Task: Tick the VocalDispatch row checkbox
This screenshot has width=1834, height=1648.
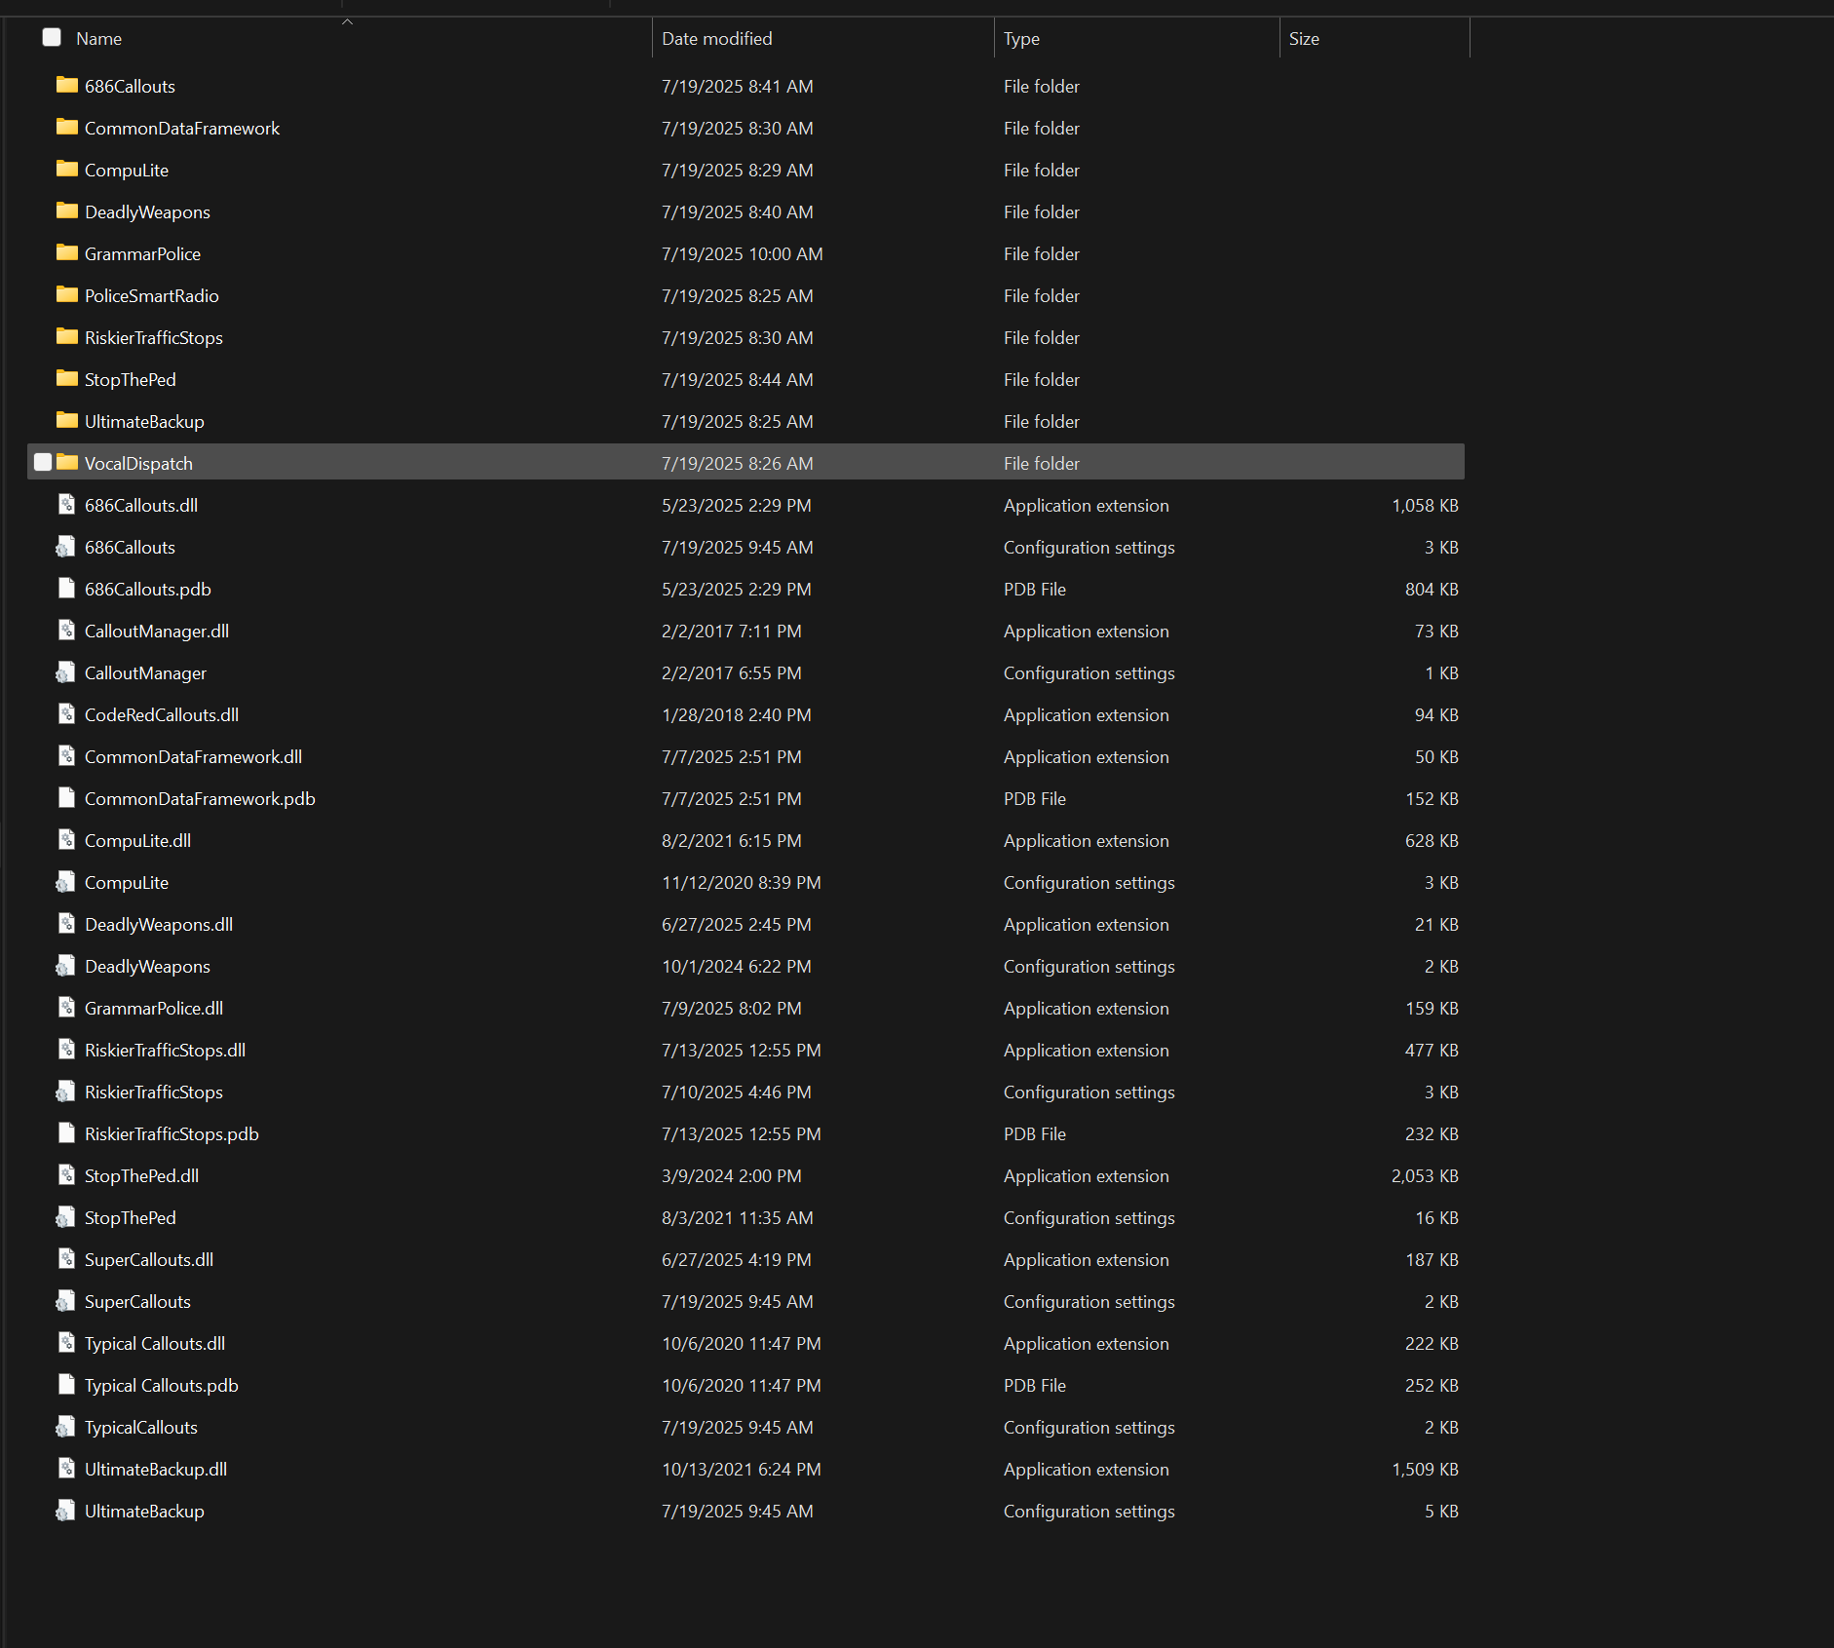Action: click(x=43, y=462)
